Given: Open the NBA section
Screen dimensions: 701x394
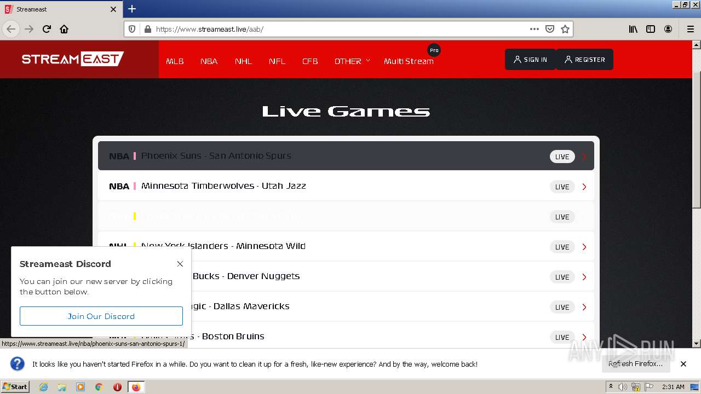Looking at the screenshot, I should pos(209,61).
